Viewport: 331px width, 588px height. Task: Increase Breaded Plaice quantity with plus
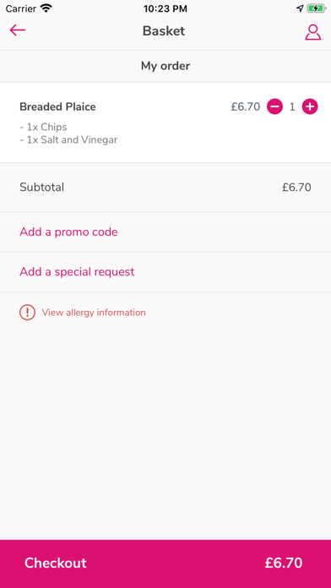[310, 107]
